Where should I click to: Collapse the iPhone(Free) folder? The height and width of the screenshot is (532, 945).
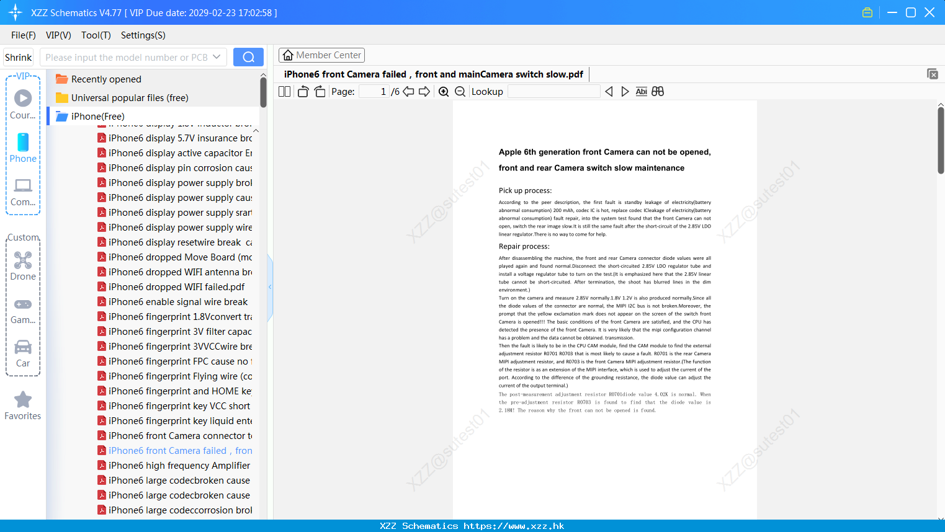[x=97, y=117]
